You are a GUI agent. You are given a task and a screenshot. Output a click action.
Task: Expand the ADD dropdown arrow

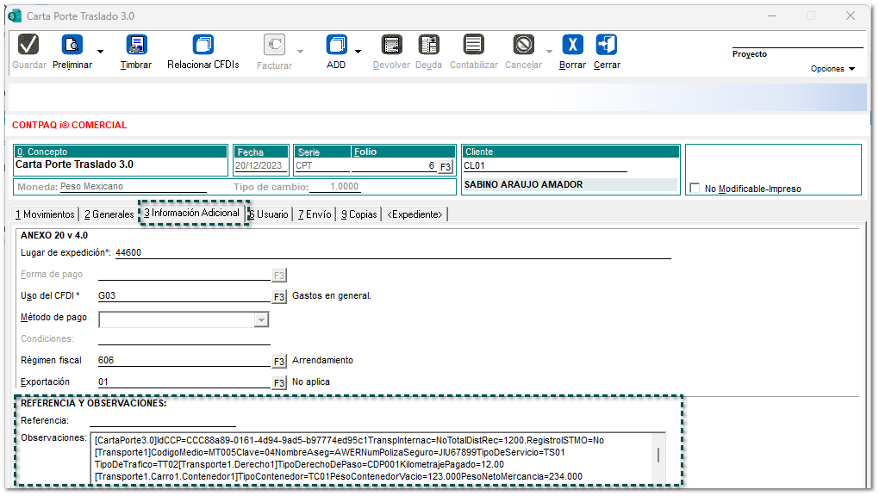[358, 52]
